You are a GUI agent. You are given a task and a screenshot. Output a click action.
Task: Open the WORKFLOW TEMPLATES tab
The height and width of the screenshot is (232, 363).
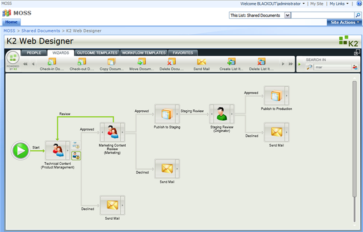point(144,53)
